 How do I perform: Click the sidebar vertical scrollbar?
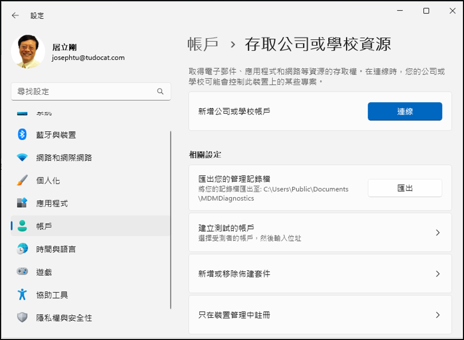pos(171,219)
